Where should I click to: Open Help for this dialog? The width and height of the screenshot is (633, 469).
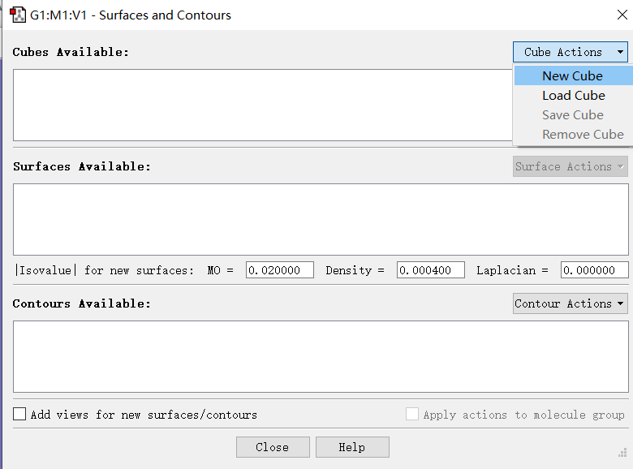pyautogui.click(x=352, y=447)
